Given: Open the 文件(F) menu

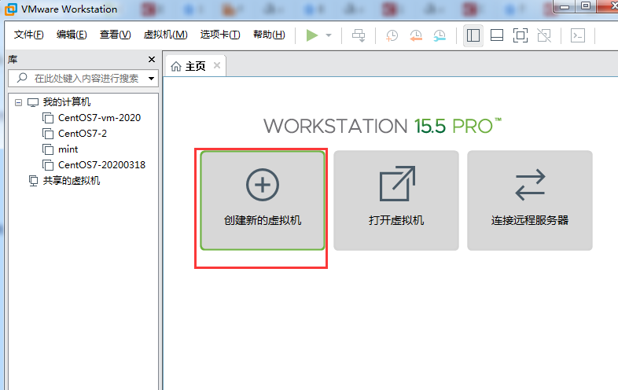Looking at the screenshot, I should pyautogui.click(x=29, y=35).
